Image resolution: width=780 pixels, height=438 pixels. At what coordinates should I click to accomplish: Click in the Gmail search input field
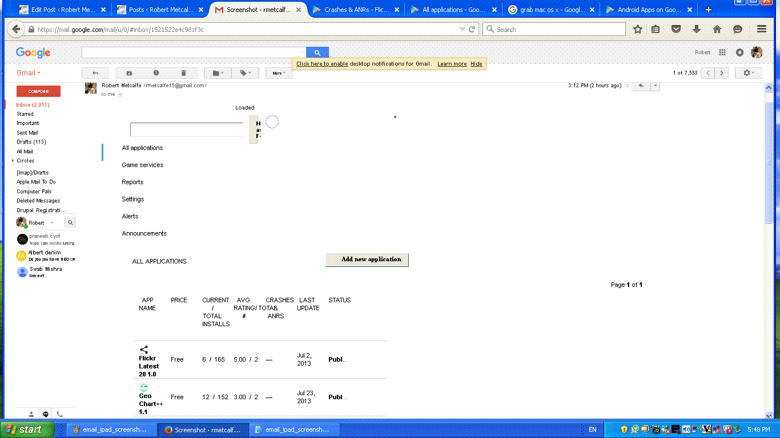point(194,52)
